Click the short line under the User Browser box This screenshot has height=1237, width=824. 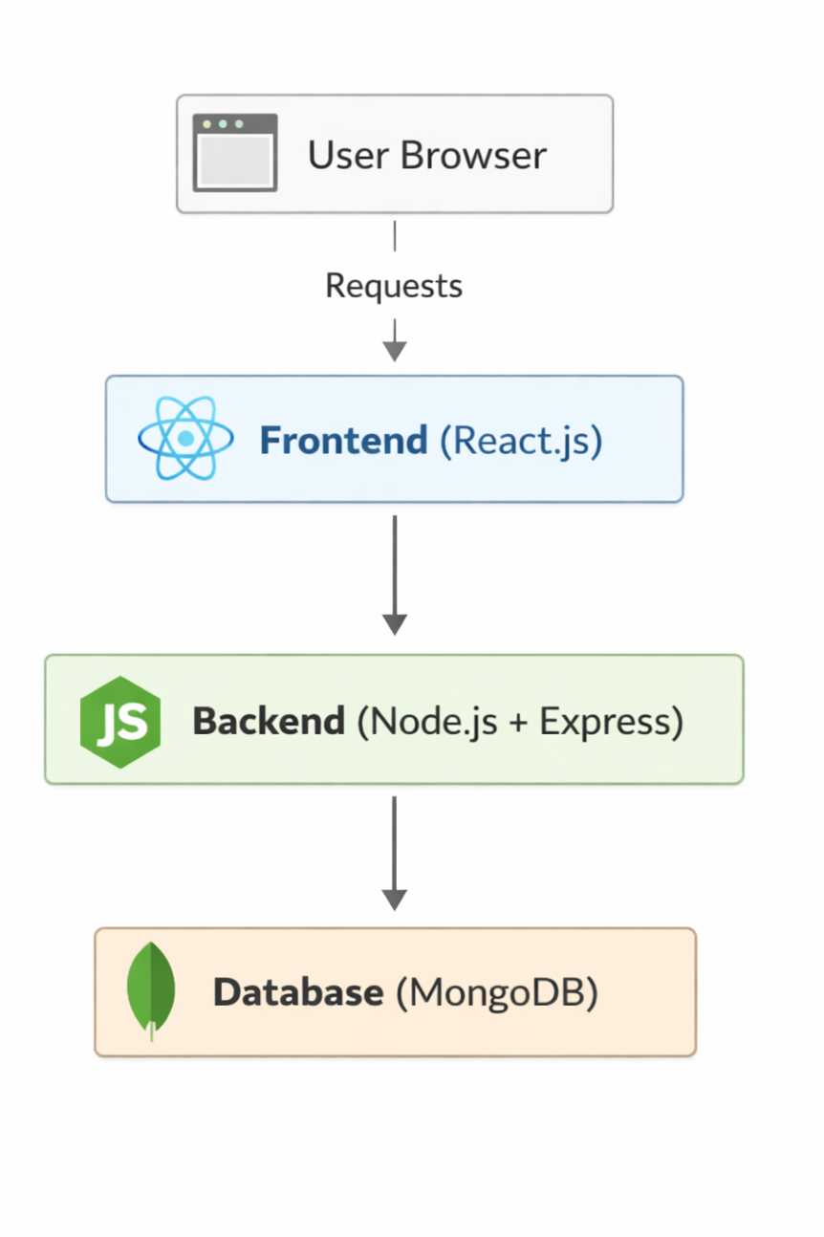394,236
